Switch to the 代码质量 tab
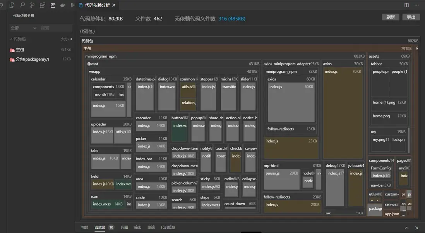The image size is (425, 233). point(168,228)
